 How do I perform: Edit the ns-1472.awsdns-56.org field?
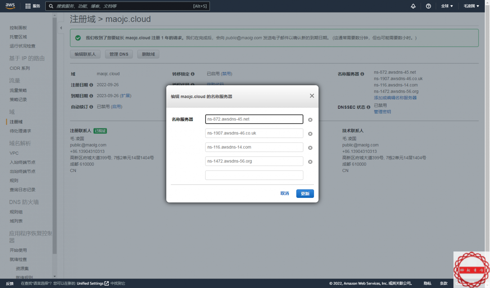254,161
